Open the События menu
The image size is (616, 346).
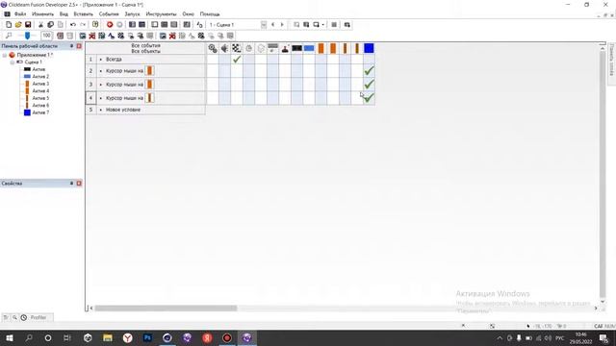click(x=109, y=14)
